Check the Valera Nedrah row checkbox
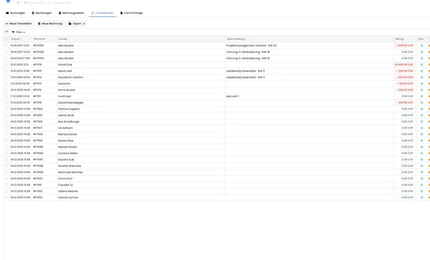The height and width of the screenshot is (260, 430). (x=6, y=191)
